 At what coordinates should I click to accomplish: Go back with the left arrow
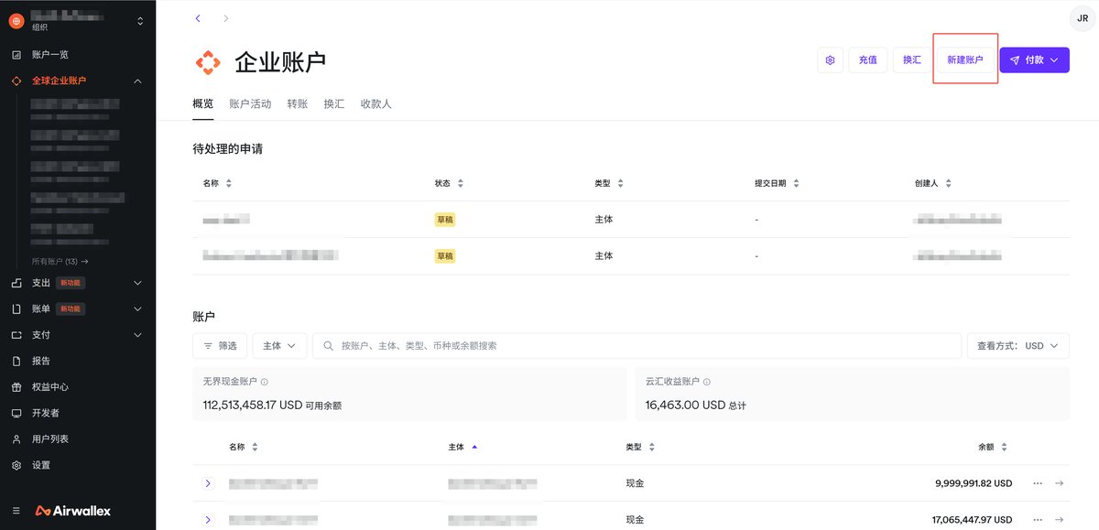point(198,18)
